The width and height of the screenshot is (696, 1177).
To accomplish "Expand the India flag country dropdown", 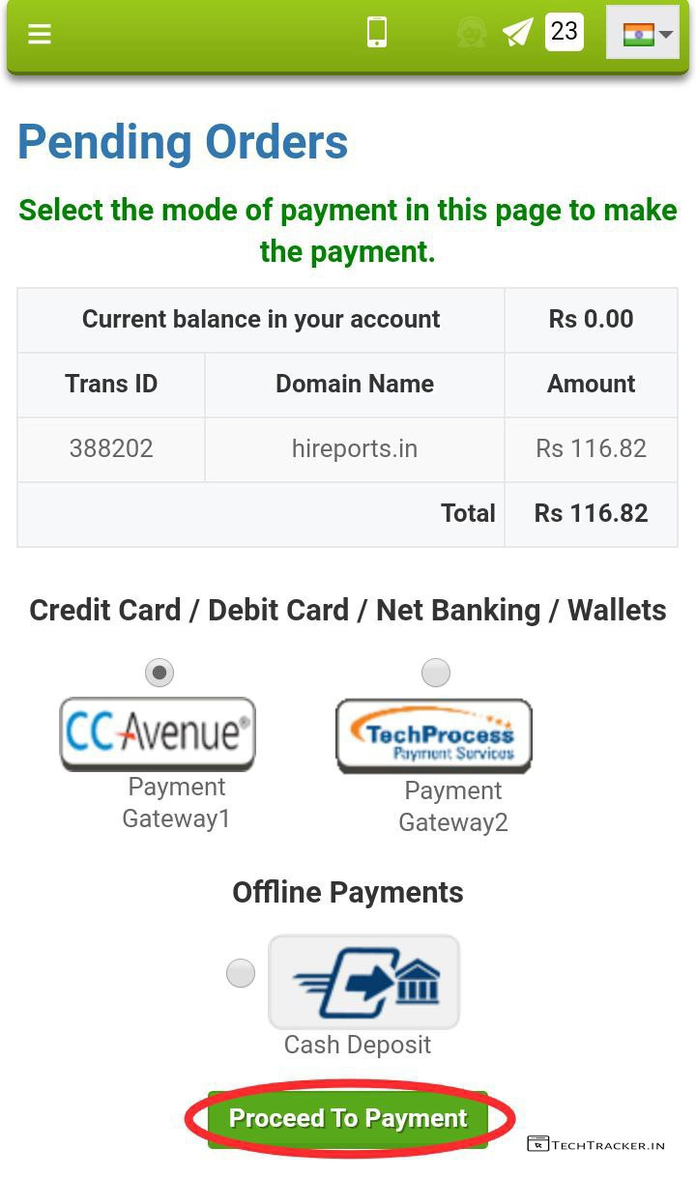I will [x=643, y=34].
